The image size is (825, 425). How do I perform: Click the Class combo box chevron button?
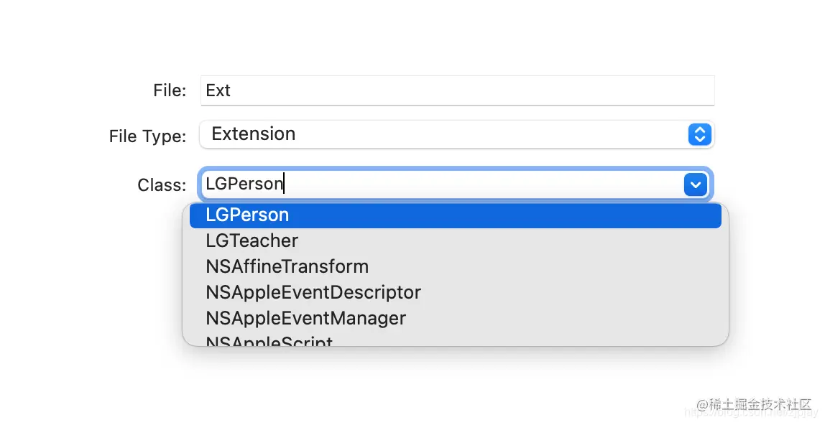[x=694, y=185]
